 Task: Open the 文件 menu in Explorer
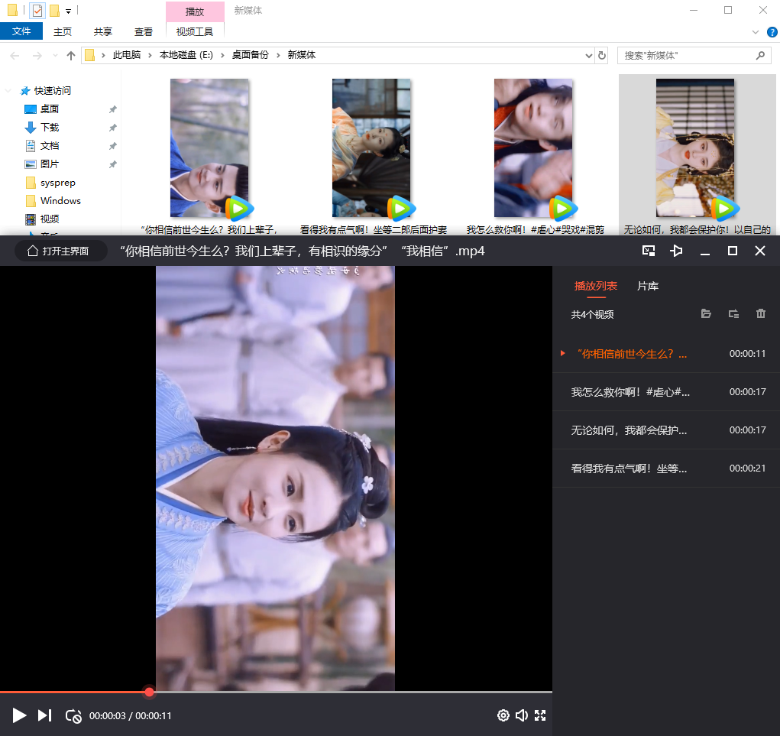point(21,31)
